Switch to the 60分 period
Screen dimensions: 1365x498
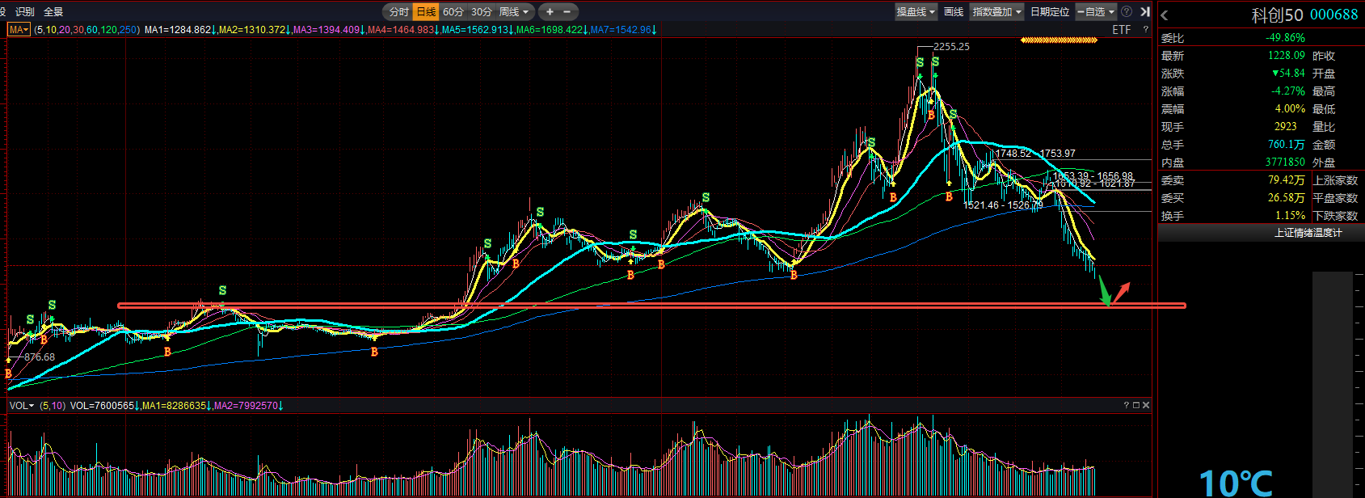[x=453, y=11]
